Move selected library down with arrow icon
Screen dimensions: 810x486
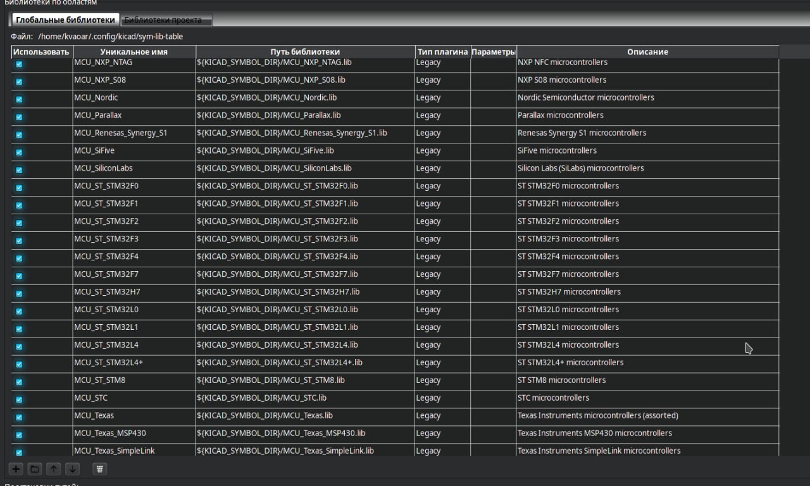coord(73,469)
